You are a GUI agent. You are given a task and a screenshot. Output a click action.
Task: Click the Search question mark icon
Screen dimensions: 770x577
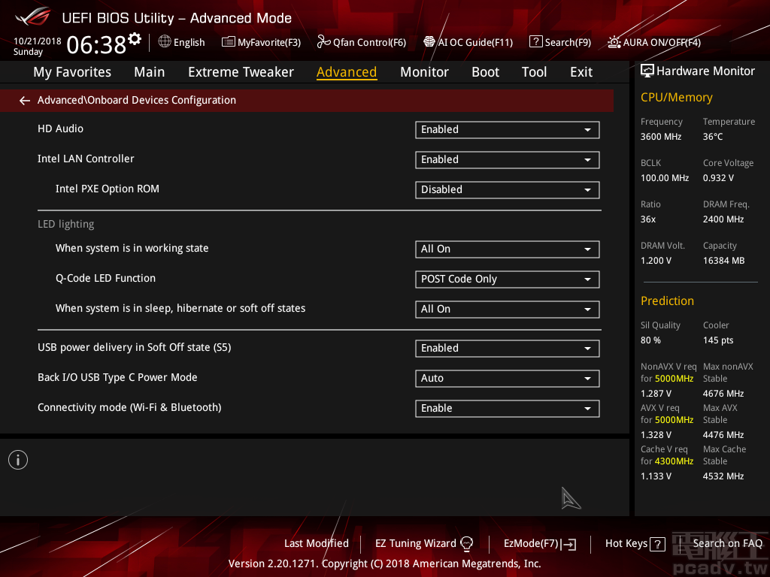tap(535, 42)
